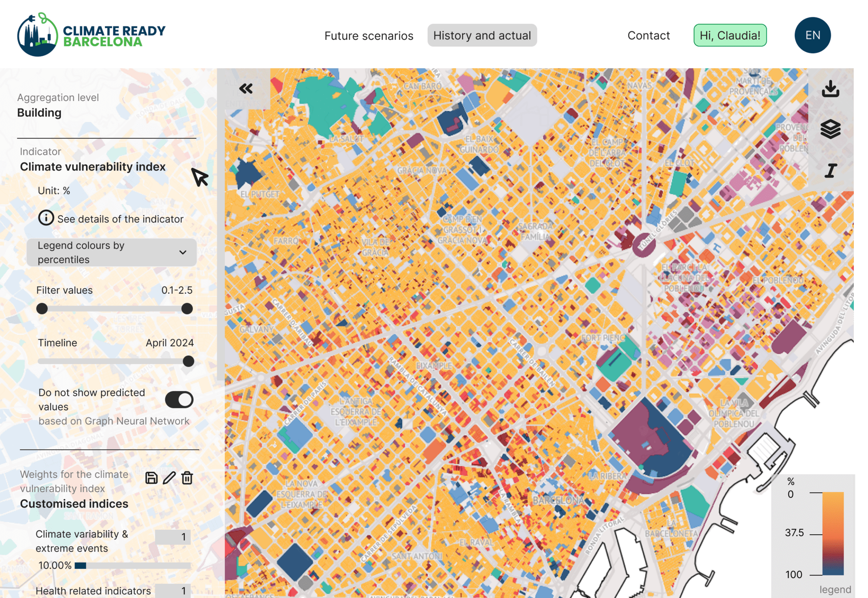
Task: Open the Legend colours by percentiles dropdown
Action: [111, 252]
